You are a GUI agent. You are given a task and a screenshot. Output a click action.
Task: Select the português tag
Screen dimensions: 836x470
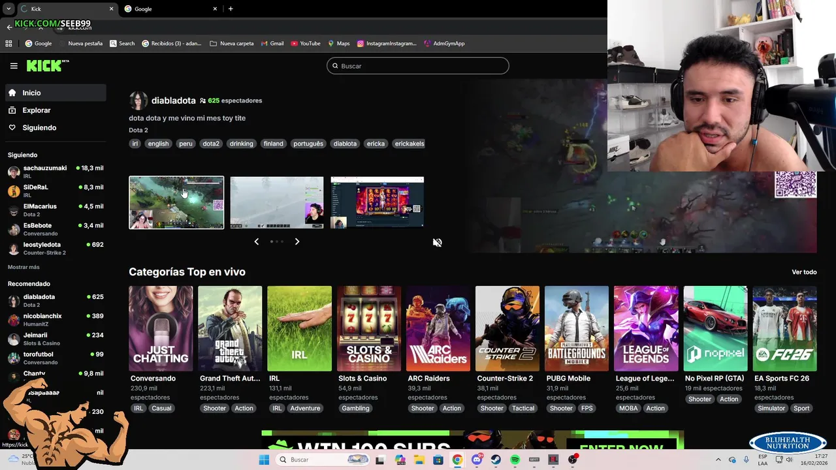[308, 144]
